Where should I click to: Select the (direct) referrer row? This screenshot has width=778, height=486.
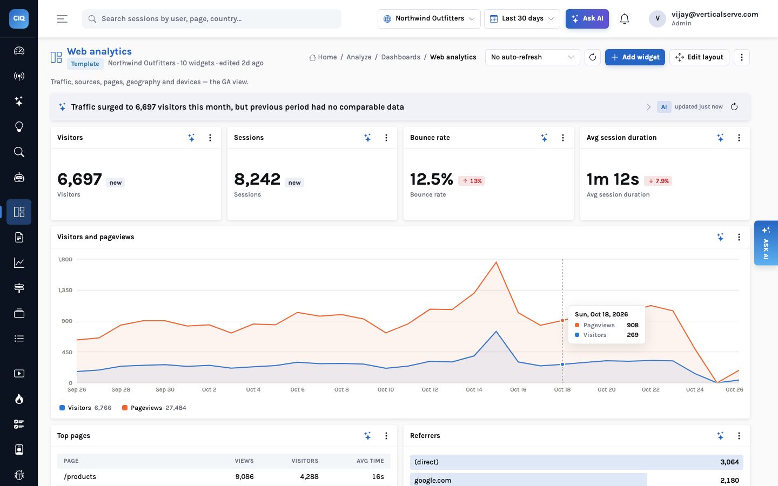click(576, 462)
